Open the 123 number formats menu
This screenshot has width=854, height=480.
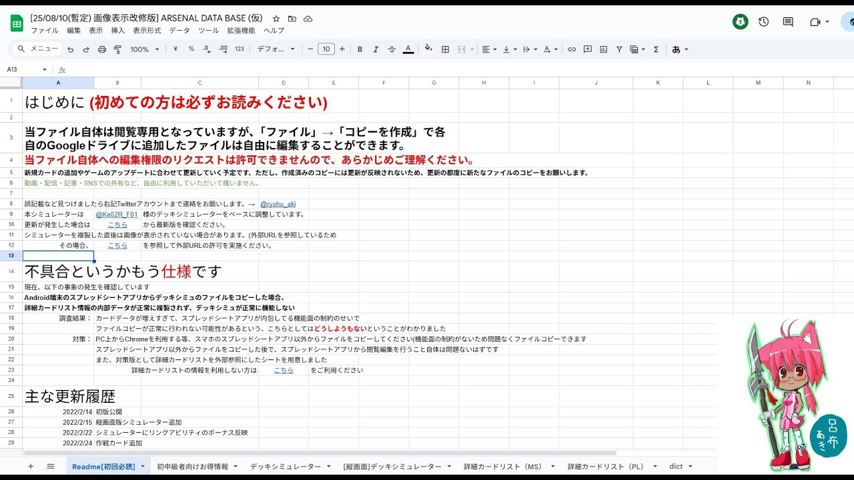point(240,49)
